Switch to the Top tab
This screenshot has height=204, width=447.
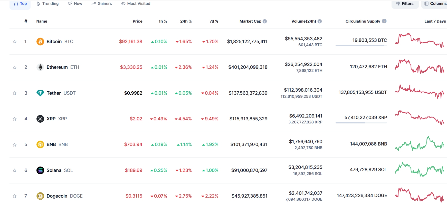tap(20, 4)
